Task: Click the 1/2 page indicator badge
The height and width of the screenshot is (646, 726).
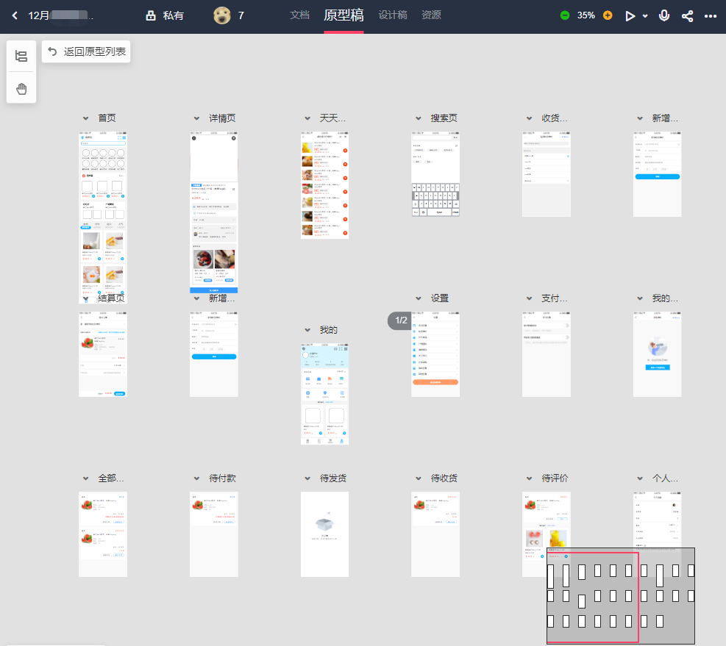Action: (x=399, y=320)
